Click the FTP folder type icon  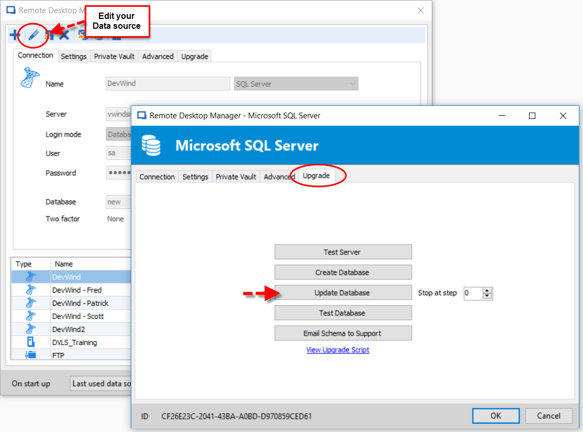31,355
